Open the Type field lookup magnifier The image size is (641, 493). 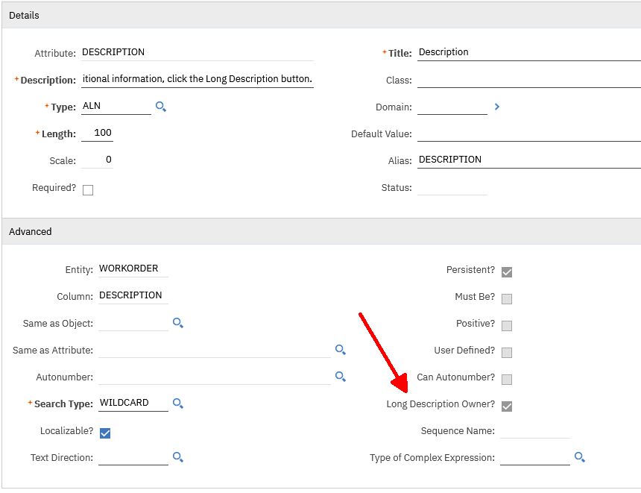[160, 107]
